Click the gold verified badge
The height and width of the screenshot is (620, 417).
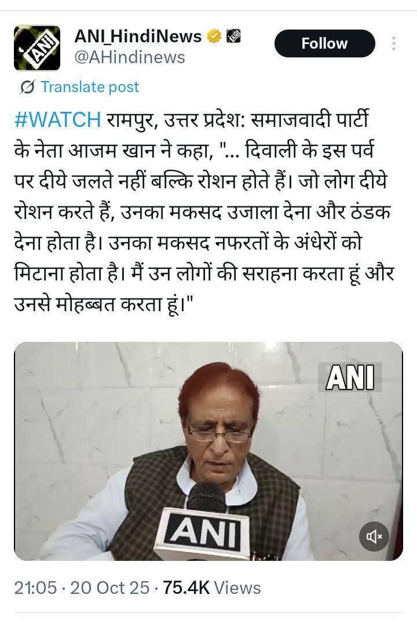214,37
